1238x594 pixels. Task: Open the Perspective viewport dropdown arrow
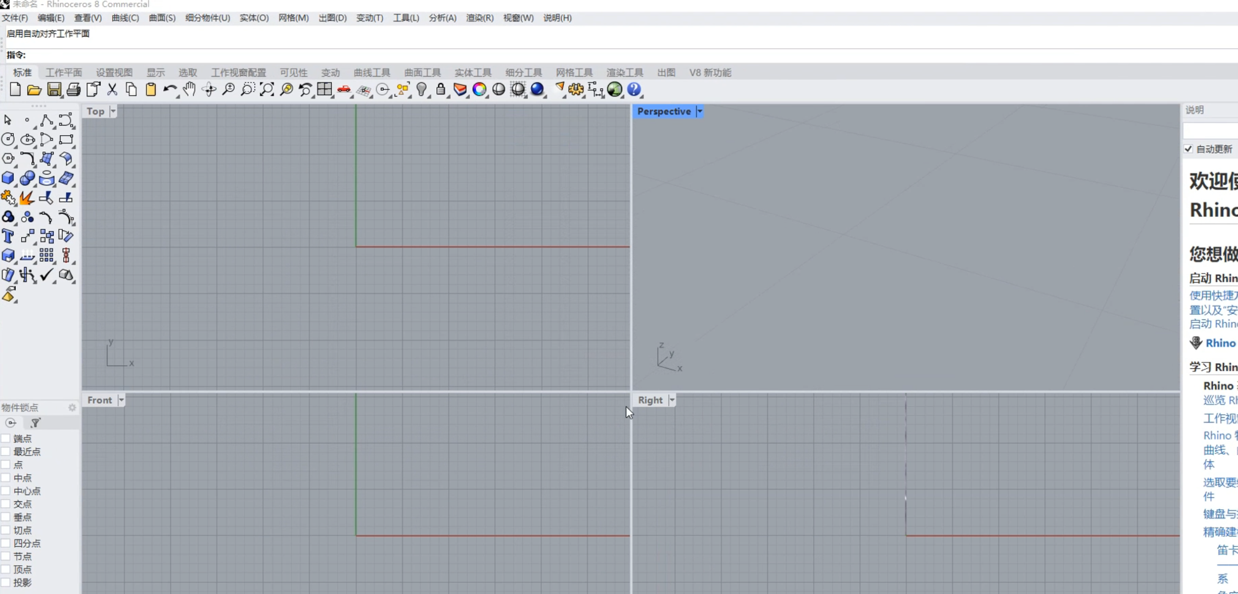tap(700, 112)
